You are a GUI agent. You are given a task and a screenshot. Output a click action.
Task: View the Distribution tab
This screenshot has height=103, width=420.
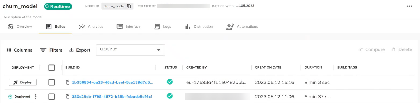(199, 26)
